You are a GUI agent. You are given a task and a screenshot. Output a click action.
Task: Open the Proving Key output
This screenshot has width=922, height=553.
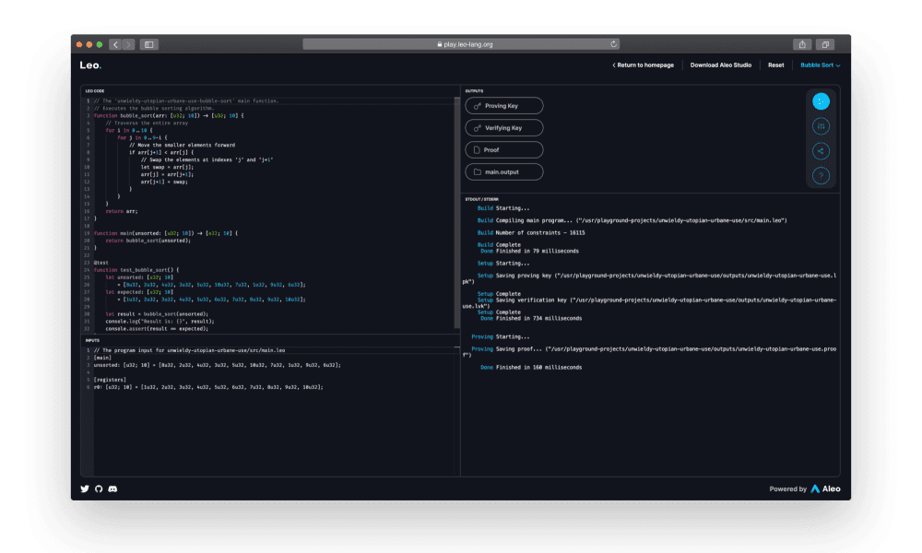503,106
